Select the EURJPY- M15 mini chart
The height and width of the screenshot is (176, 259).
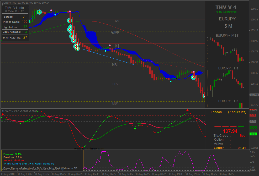(228, 50)
